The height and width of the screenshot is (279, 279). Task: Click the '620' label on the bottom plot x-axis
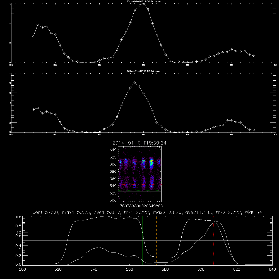(237, 270)
